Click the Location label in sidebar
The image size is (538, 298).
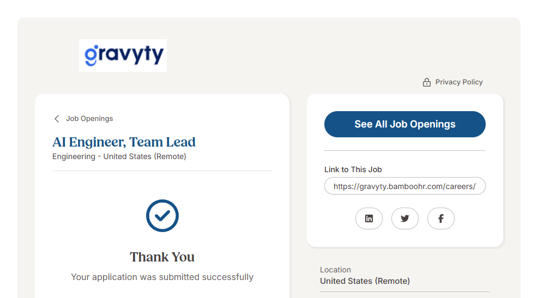(x=335, y=270)
